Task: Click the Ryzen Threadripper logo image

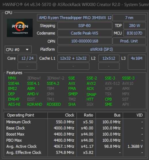Action: (x=20, y=28)
